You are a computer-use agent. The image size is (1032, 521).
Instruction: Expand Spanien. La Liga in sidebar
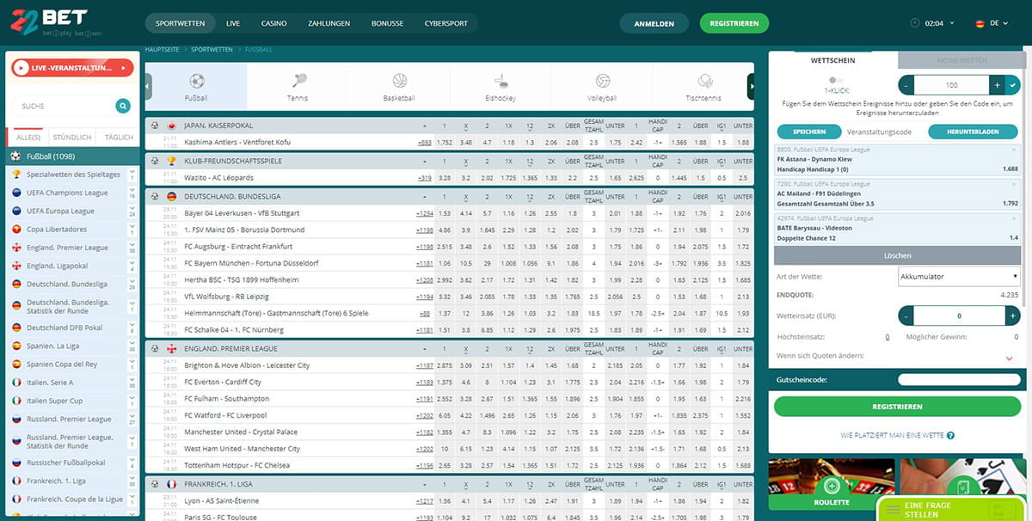click(x=132, y=346)
